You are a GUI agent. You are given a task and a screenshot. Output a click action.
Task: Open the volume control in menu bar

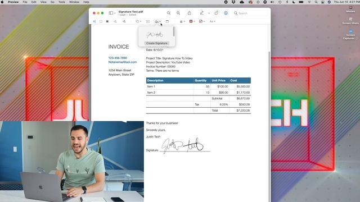272,2
